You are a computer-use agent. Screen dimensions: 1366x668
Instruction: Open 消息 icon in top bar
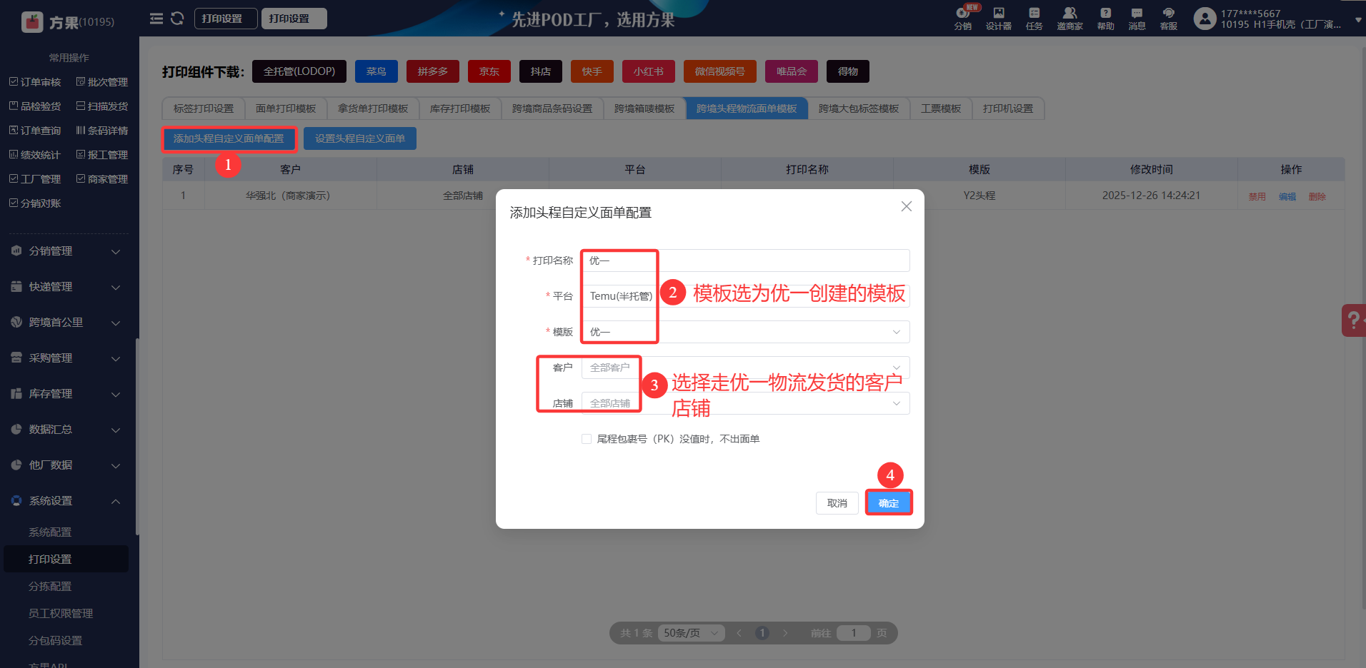(1137, 19)
